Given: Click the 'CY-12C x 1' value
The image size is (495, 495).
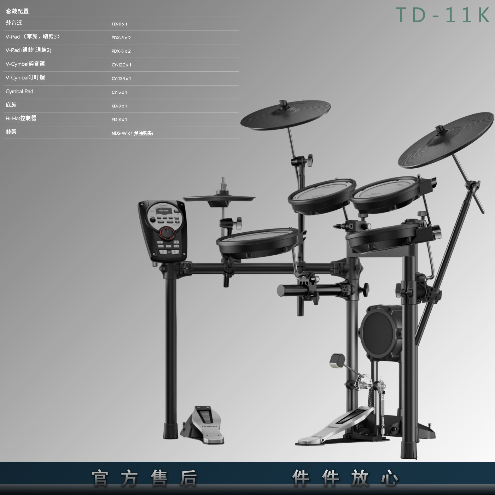Looking at the screenshot, I should 121,65.
